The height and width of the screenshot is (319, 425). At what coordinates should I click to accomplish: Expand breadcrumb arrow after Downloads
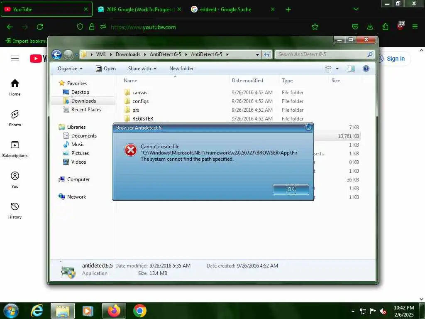coord(145,54)
